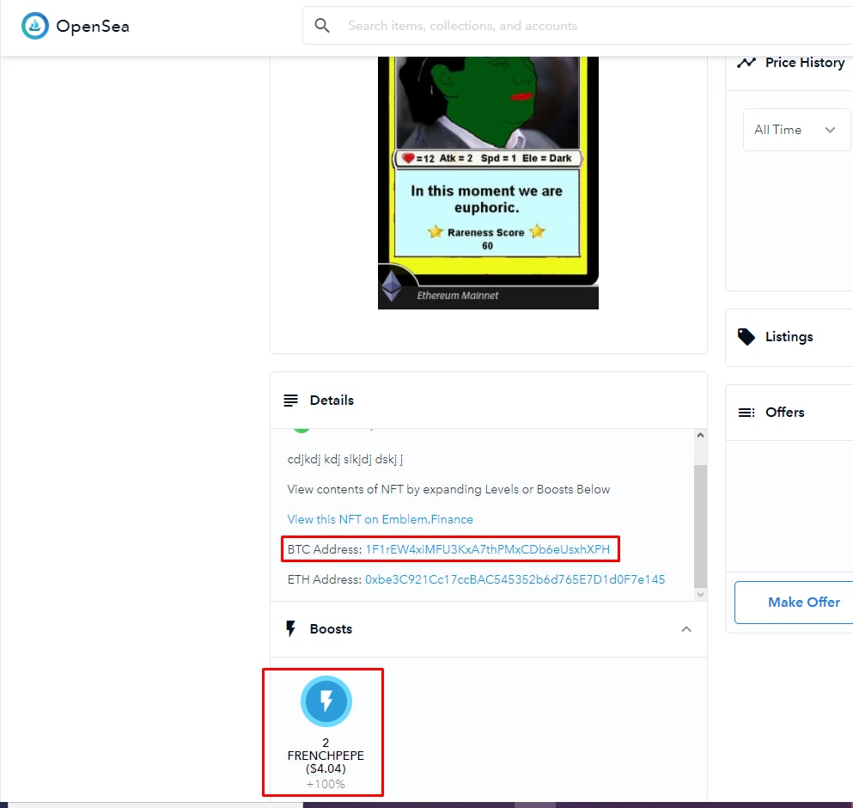
Task: Collapse the Boosts section chevron
Action: point(686,629)
